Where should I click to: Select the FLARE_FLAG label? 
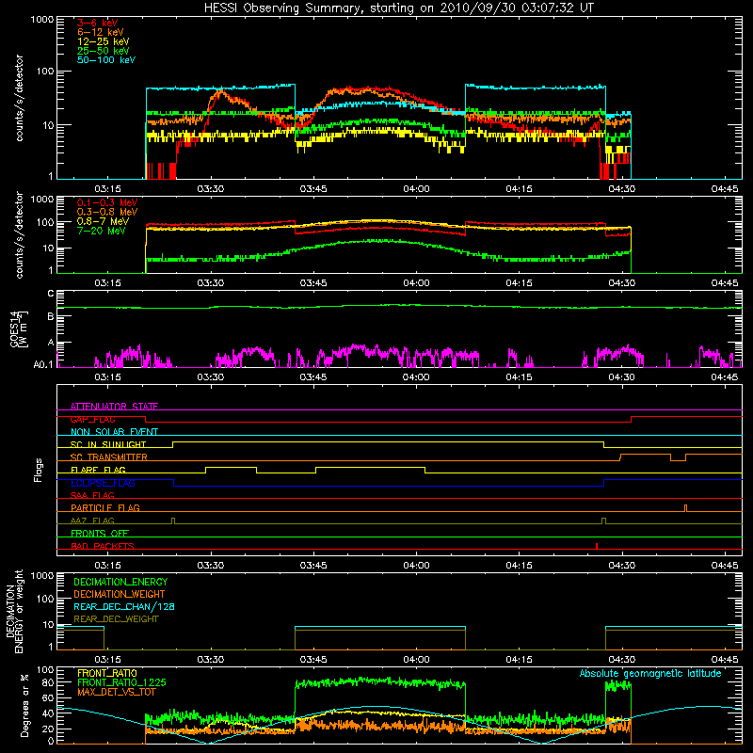[x=98, y=470]
